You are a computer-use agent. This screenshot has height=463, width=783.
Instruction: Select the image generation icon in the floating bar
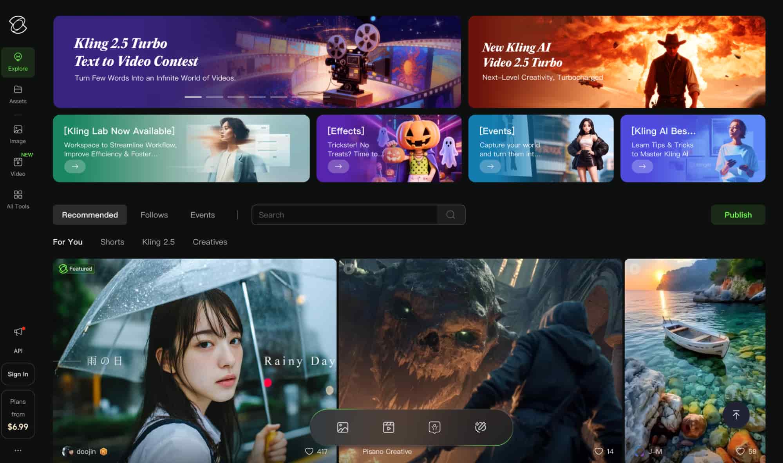pos(343,427)
